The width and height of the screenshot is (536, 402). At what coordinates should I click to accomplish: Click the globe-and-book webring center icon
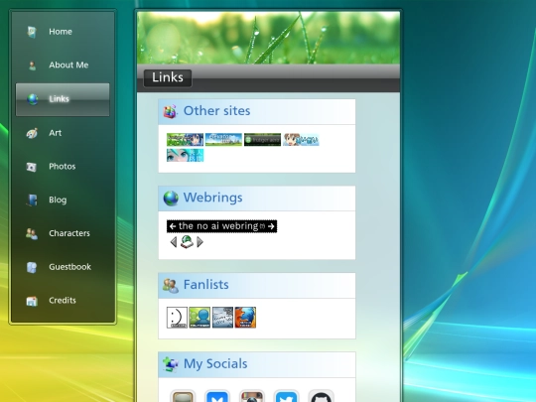point(187,242)
